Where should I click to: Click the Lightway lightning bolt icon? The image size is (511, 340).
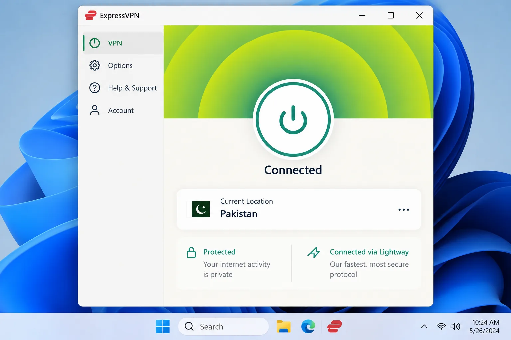tap(314, 252)
